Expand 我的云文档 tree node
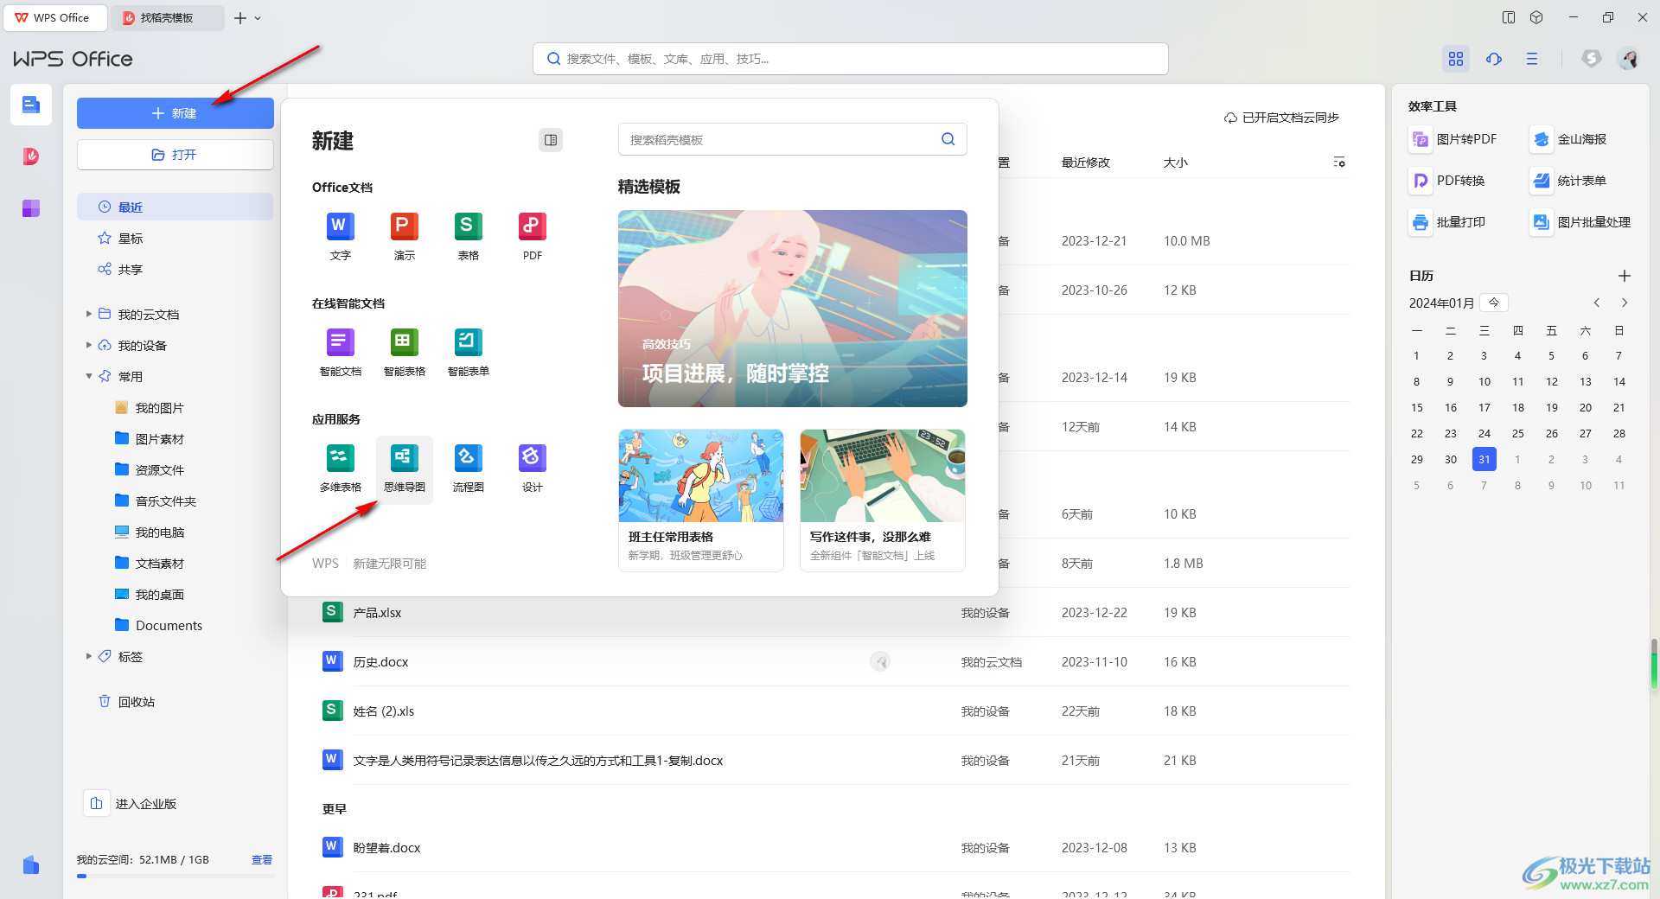 88,314
